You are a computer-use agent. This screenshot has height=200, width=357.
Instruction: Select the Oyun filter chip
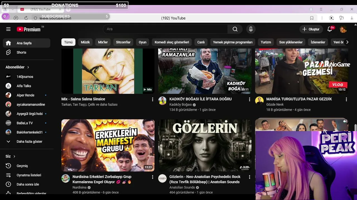(x=143, y=42)
